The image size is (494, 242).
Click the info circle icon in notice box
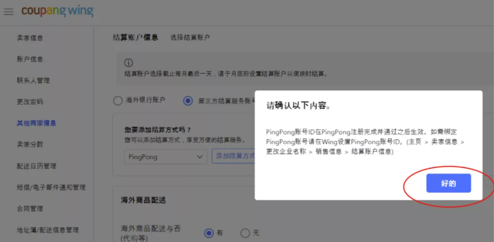click(129, 63)
